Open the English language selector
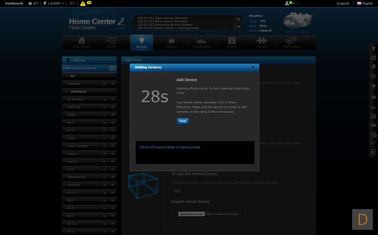The image size is (378, 235). pyautogui.click(x=365, y=3)
